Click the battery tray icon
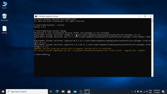167x94 pixels. [x=141, y=92]
